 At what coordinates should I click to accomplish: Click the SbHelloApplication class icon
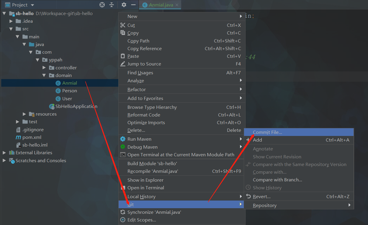click(x=52, y=106)
